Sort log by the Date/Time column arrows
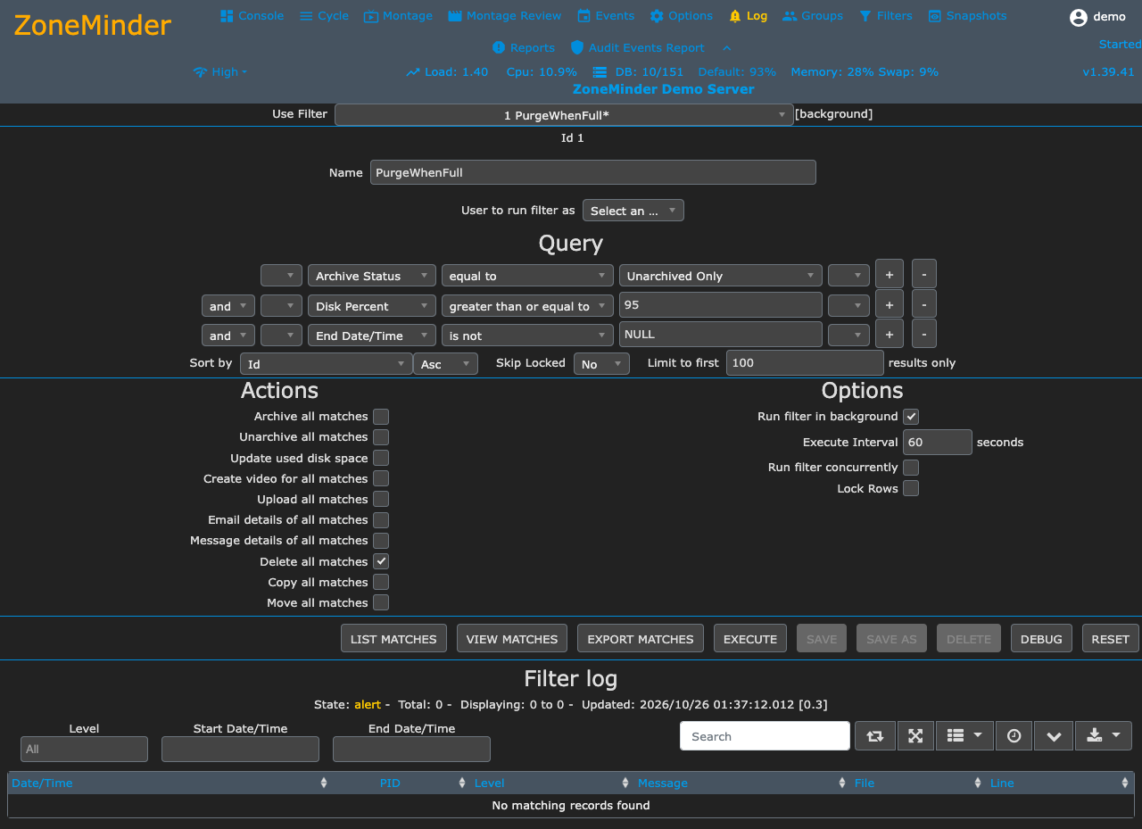The width and height of the screenshot is (1142, 829). pos(323,783)
